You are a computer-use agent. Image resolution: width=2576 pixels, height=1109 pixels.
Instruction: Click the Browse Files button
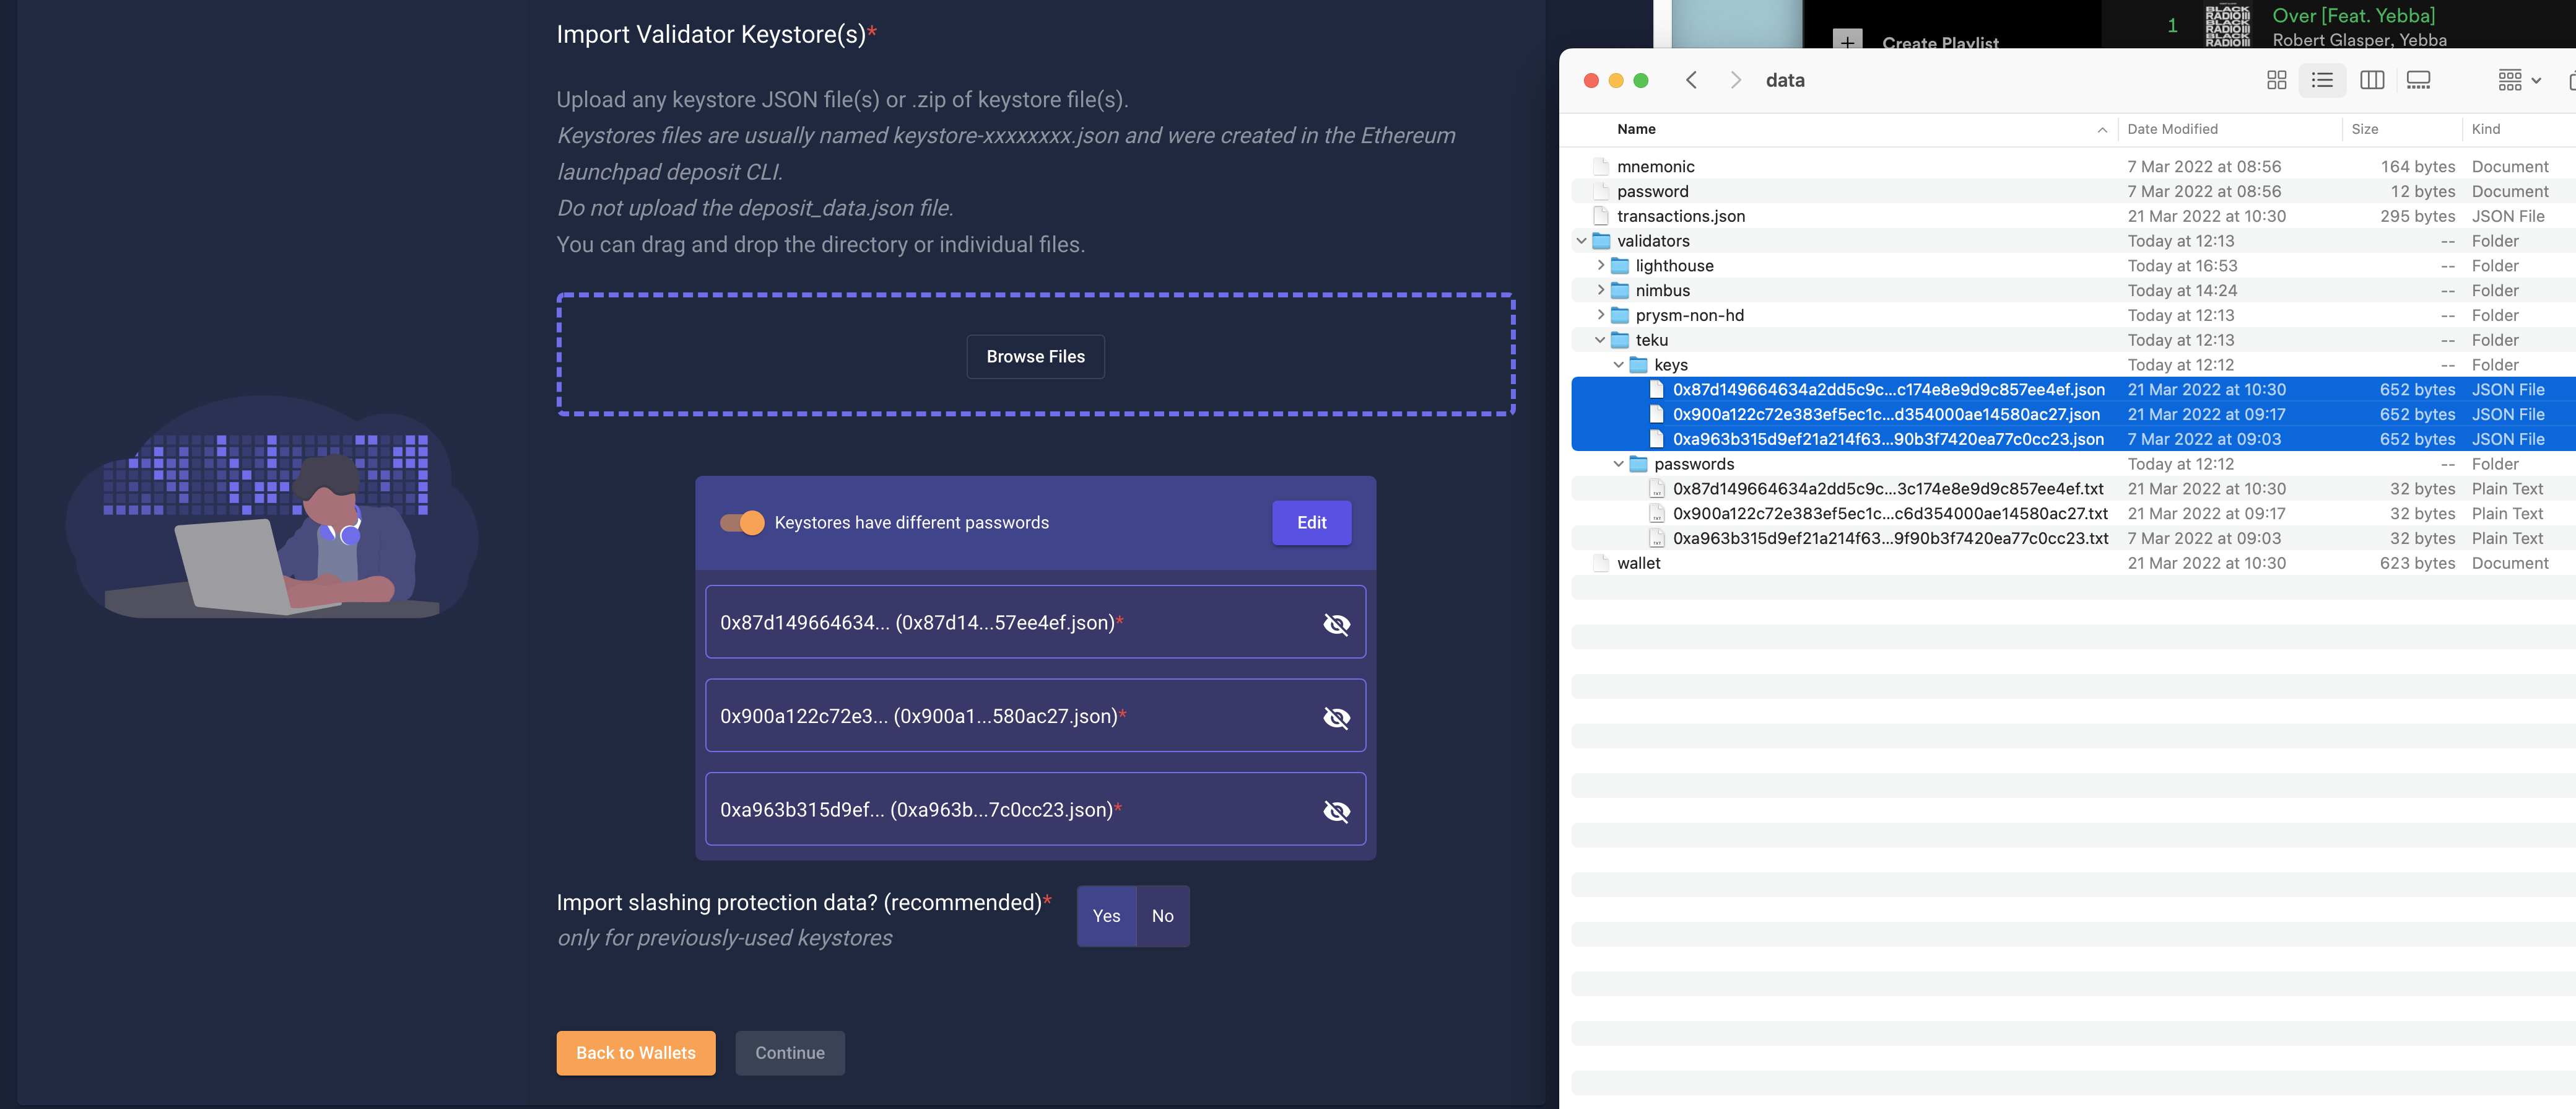[x=1035, y=356]
